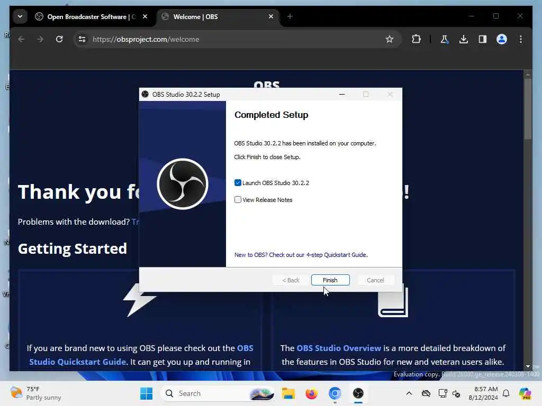This screenshot has height=406, width=542.
Task: Reload the obsproject.com page
Action: pos(59,39)
